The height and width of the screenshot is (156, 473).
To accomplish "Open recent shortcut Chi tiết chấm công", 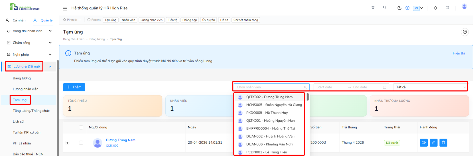I will (x=246, y=20).
